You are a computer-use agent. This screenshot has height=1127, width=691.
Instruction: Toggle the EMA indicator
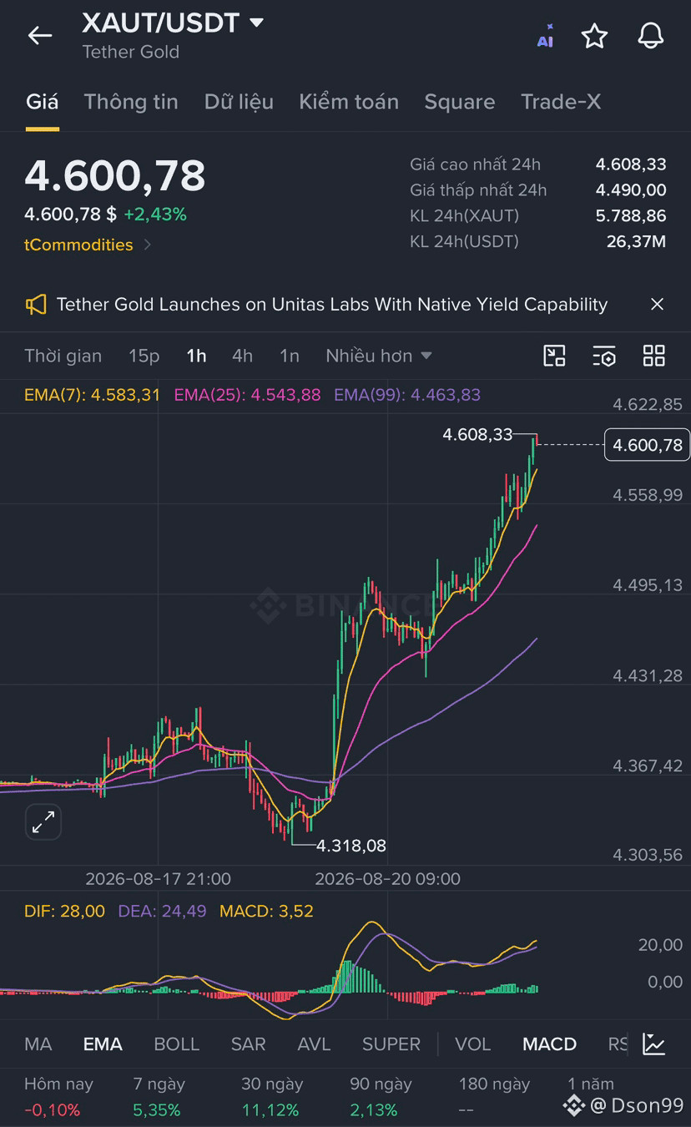pos(103,1044)
